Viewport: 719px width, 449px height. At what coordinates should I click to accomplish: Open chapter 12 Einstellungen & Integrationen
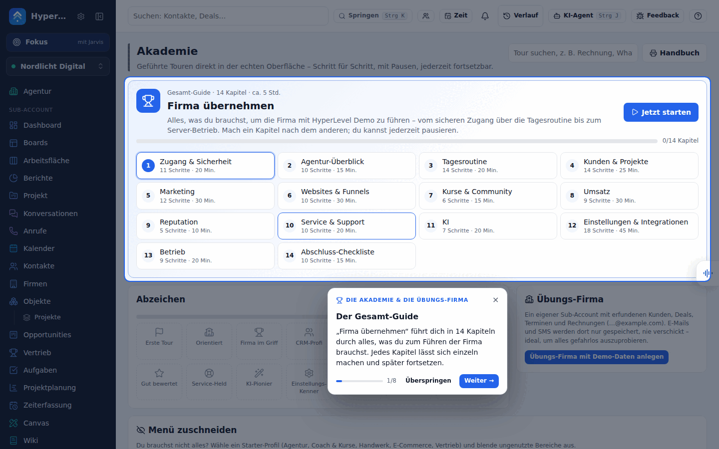coord(629,226)
